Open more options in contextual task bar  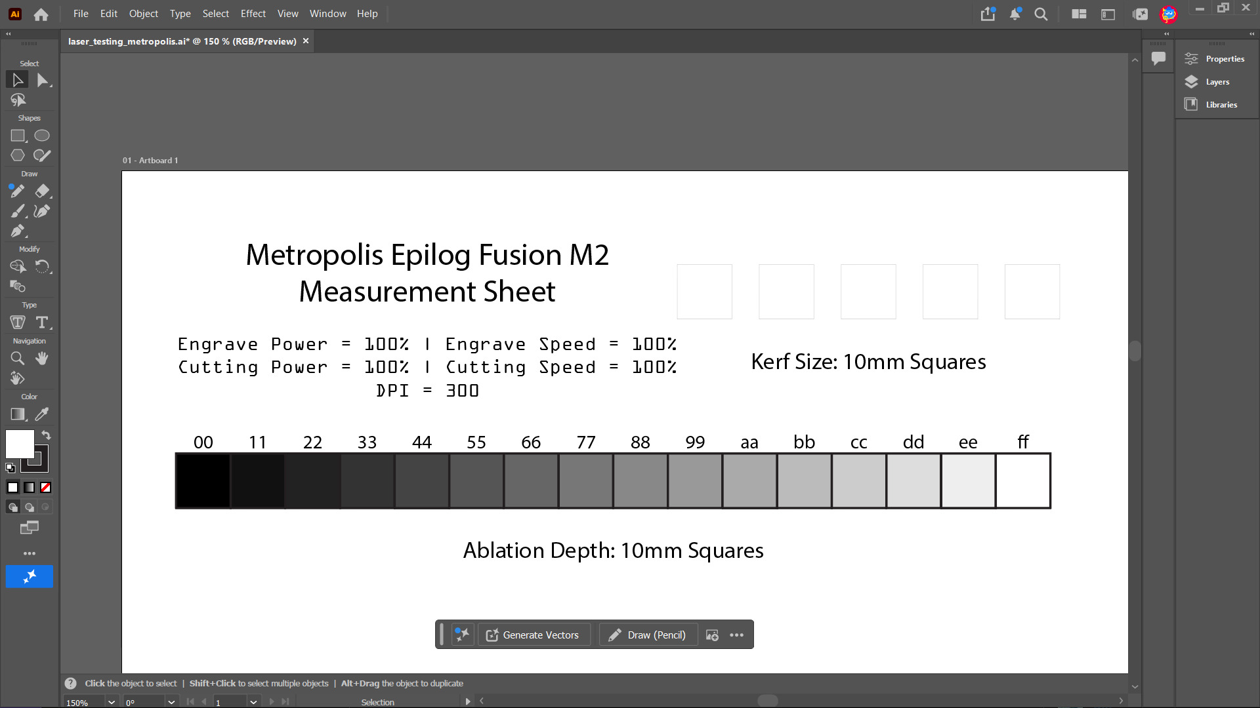pyautogui.click(x=737, y=635)
